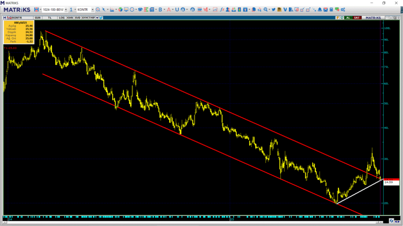Toggle the LOG scale button
Viewport: 403px width, 226px height.
coord(61,18)
